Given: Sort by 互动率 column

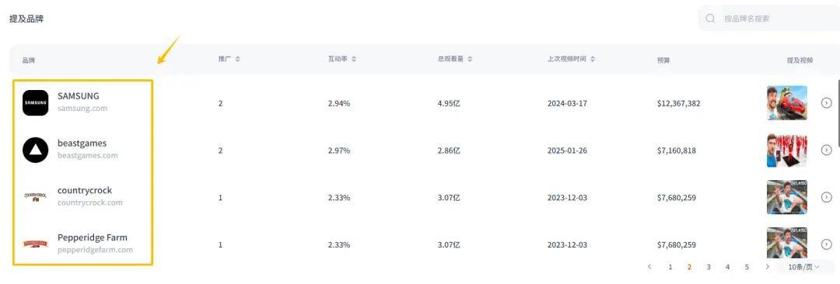Looking at the screenshot, I should click(x=354, y=59).
